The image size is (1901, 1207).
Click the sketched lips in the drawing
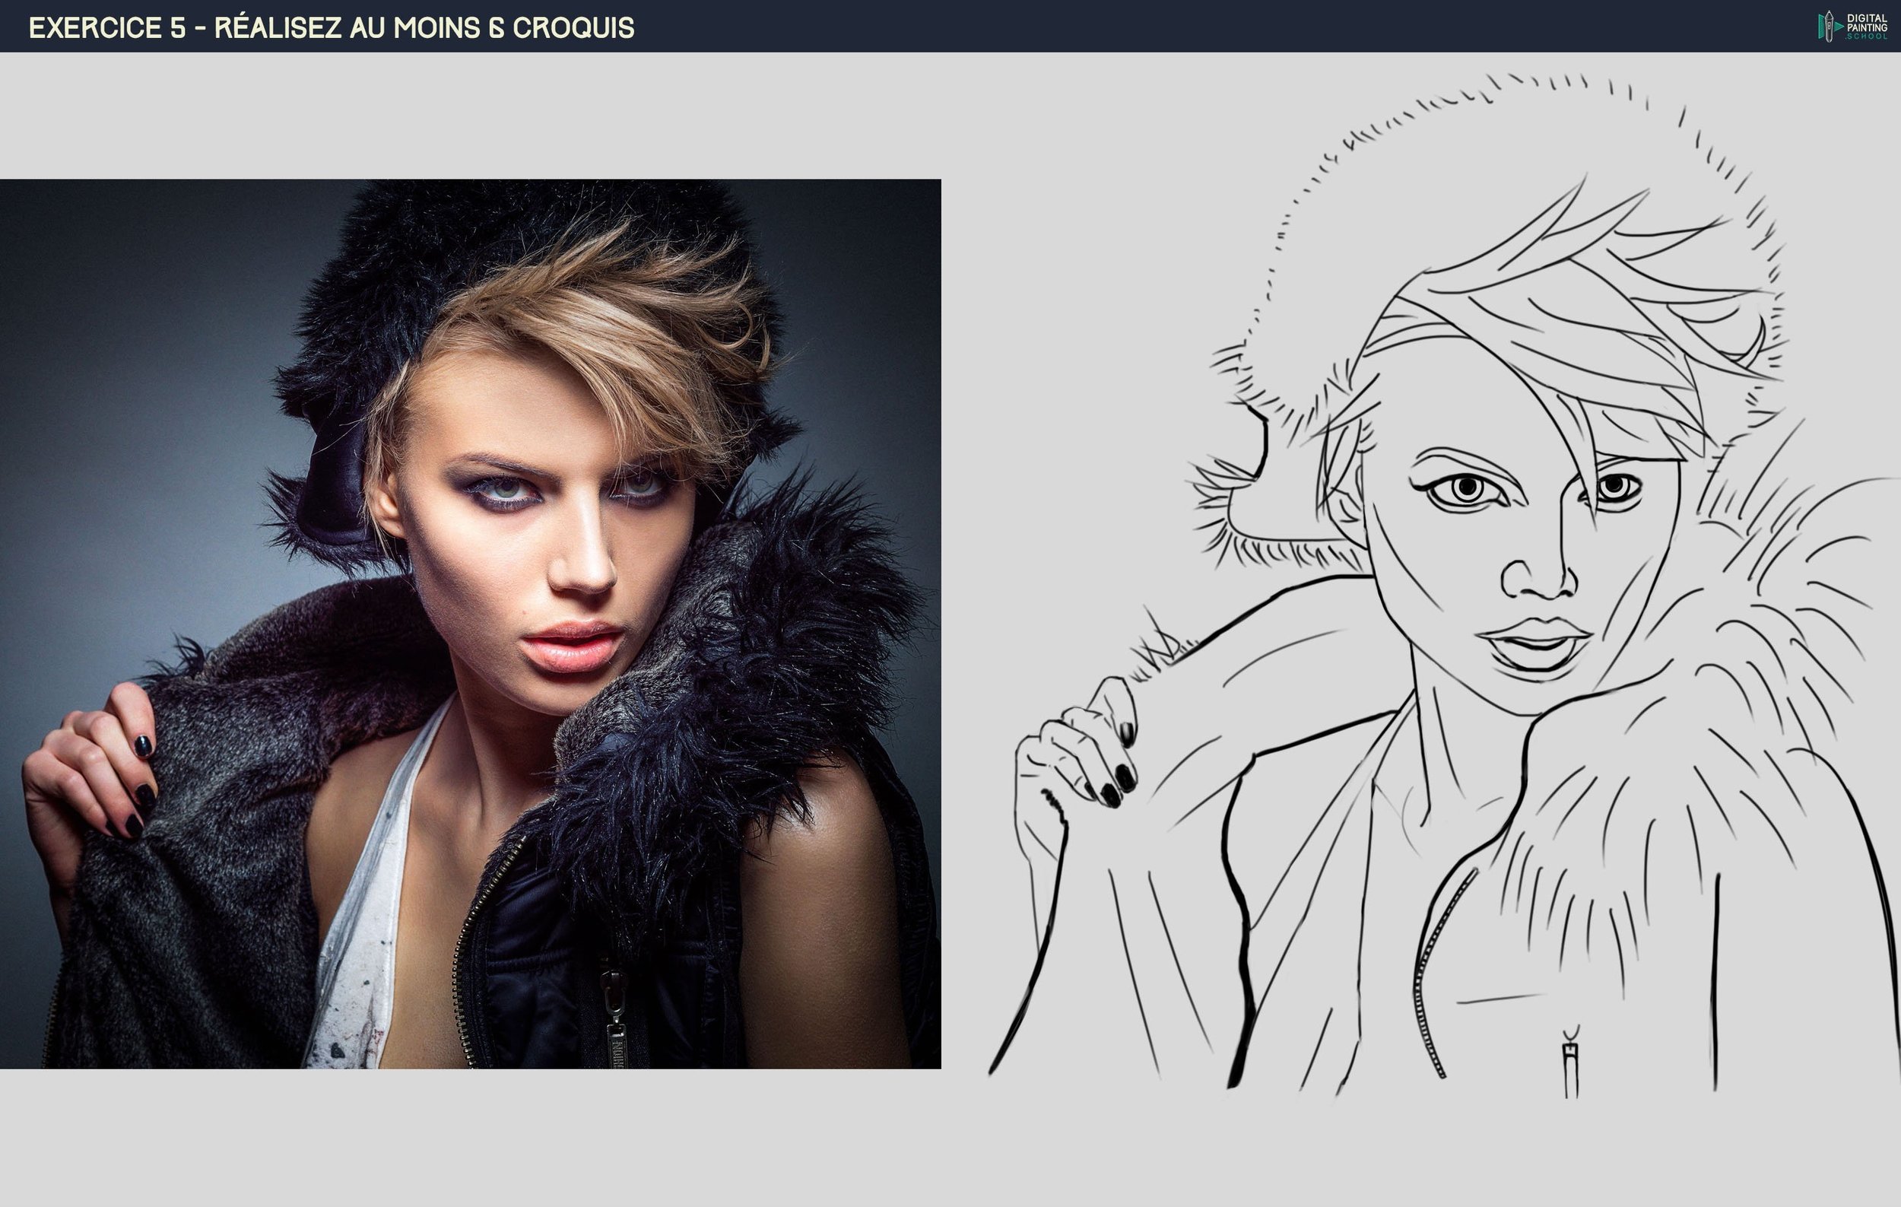(x=1535, y=641)
